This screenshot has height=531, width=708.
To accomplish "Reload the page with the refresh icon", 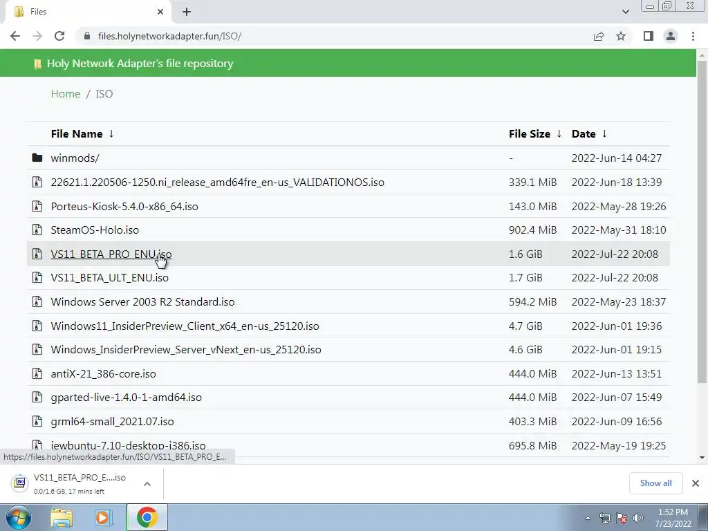I will [x=59, y=36].
